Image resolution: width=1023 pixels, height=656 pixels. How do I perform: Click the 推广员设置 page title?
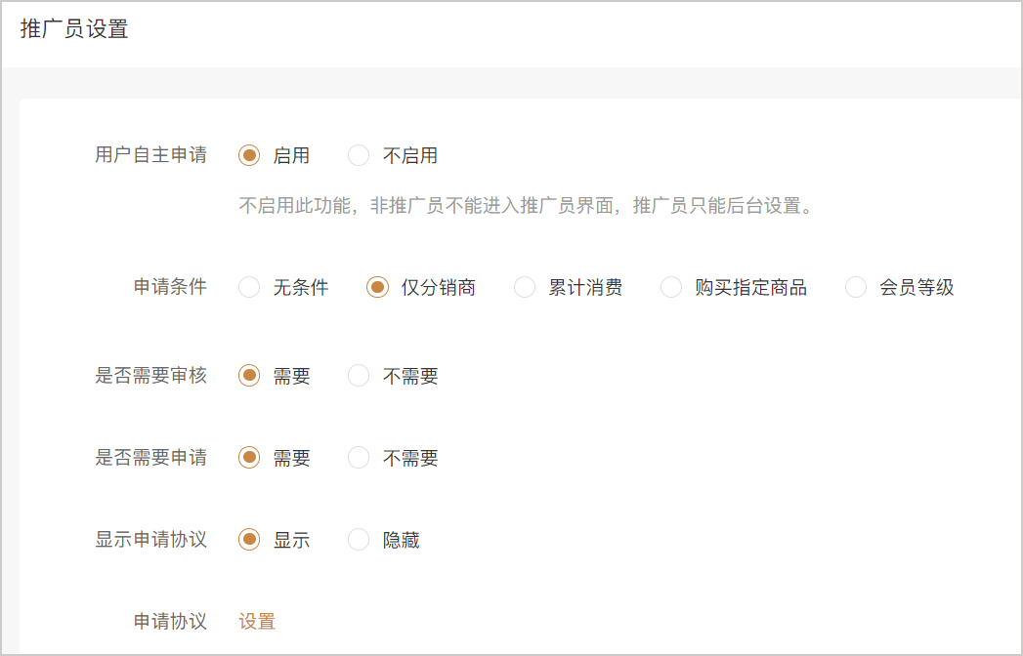74,29
